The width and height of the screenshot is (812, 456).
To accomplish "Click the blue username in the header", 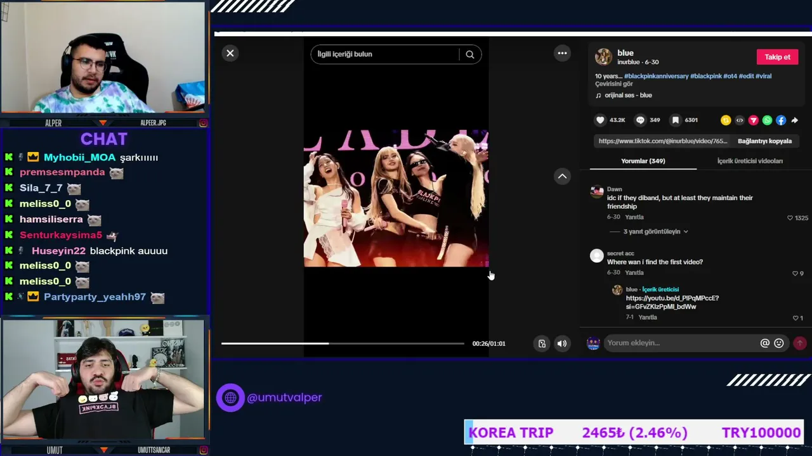I will click(x=625, y=53).
